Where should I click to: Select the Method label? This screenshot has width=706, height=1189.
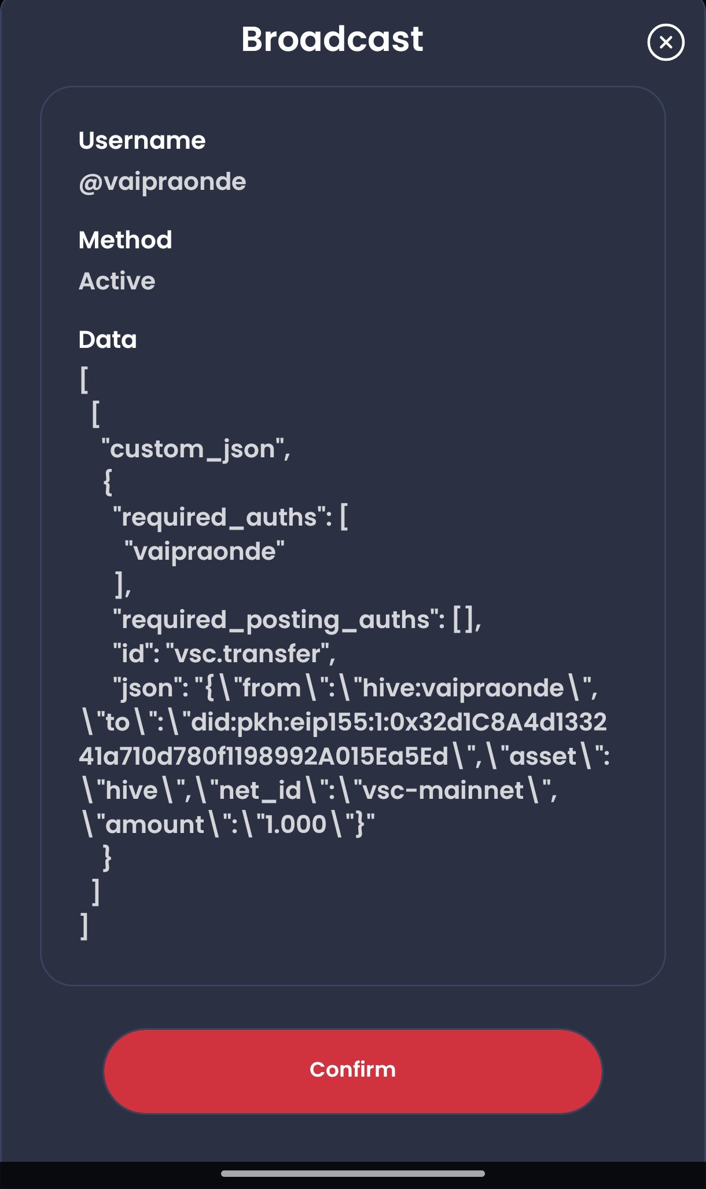pyautogui.click(x=125, y=240)
